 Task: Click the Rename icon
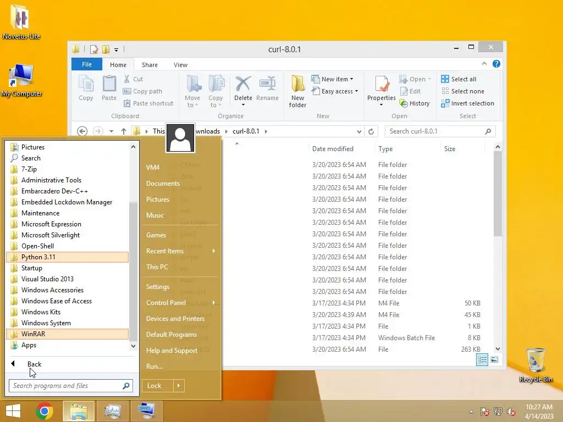268,84
